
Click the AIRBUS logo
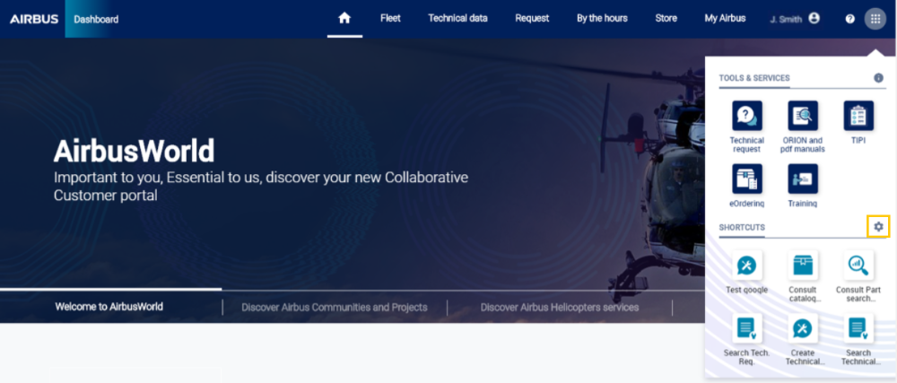34,19
